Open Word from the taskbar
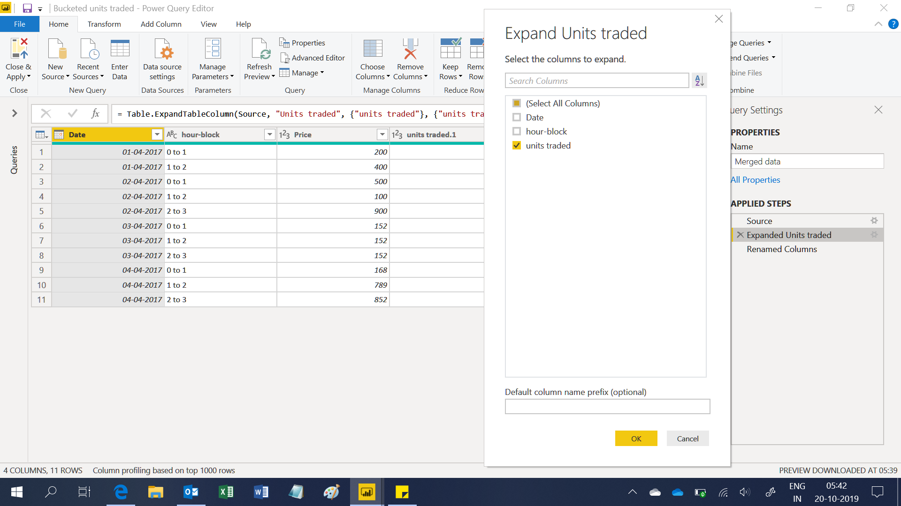 (261, 492)
